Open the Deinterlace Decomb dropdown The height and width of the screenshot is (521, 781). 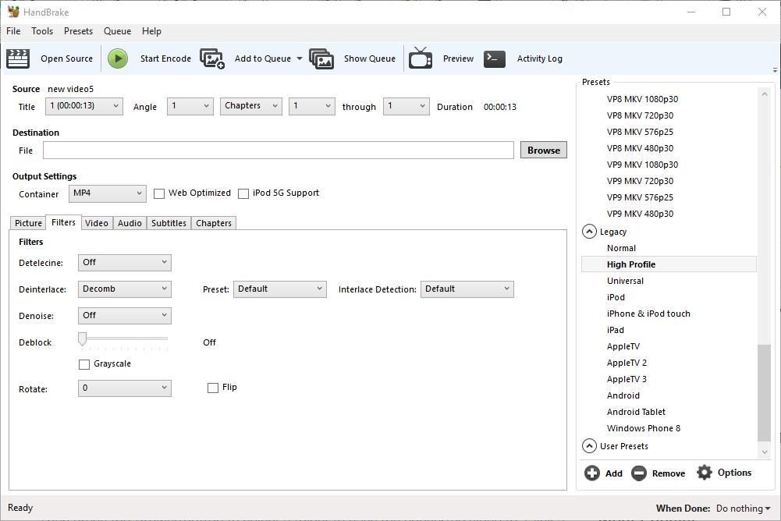124,289
